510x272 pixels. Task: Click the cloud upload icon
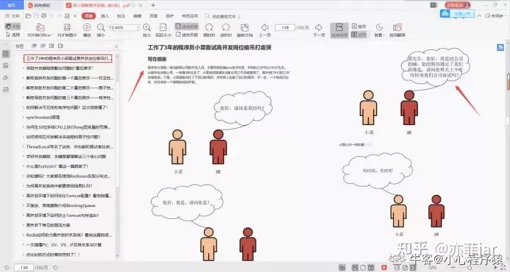[x=445, y=13]
